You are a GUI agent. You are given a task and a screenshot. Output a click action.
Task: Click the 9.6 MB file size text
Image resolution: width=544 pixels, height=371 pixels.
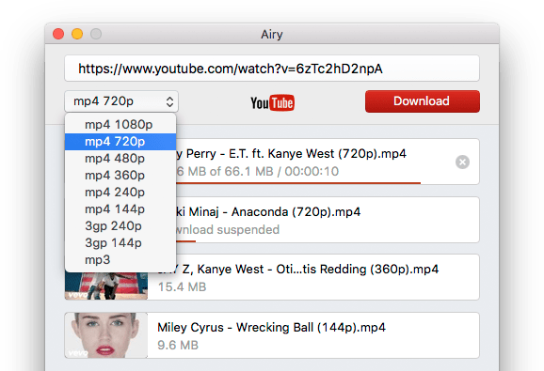[178, 345]
